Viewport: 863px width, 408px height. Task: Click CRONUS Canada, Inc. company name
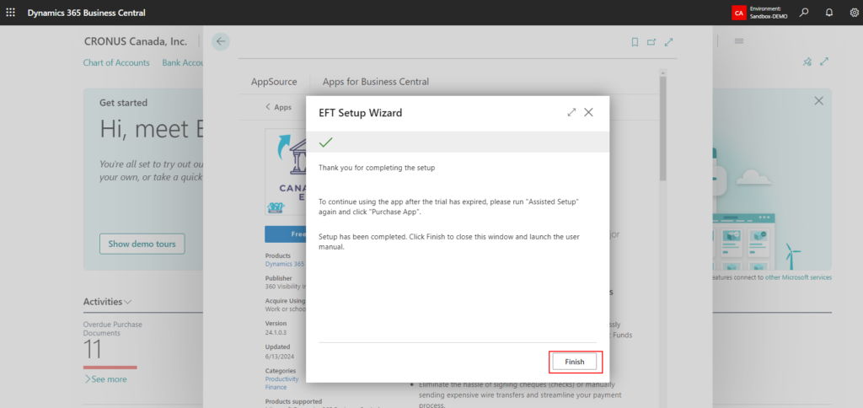136,41
